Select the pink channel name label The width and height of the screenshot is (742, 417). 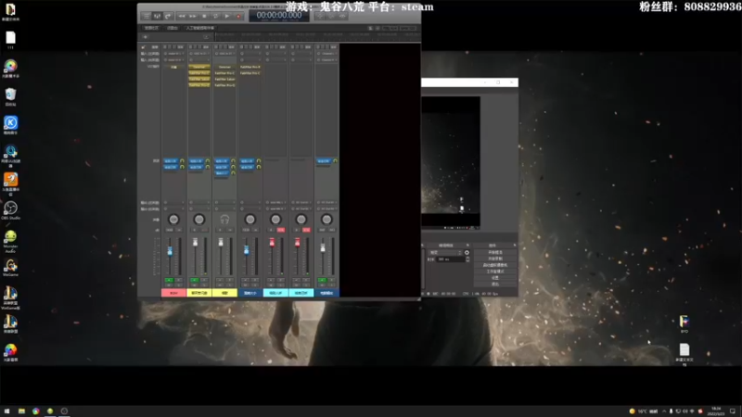(173, 293)
